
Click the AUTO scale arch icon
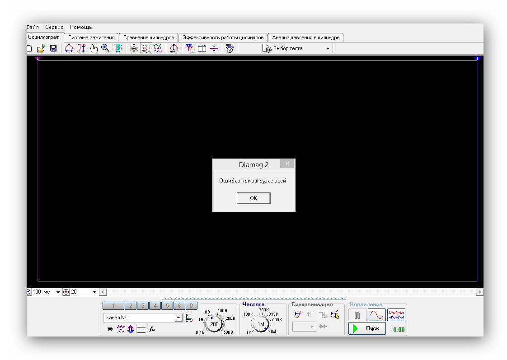(x=174, y=48)
